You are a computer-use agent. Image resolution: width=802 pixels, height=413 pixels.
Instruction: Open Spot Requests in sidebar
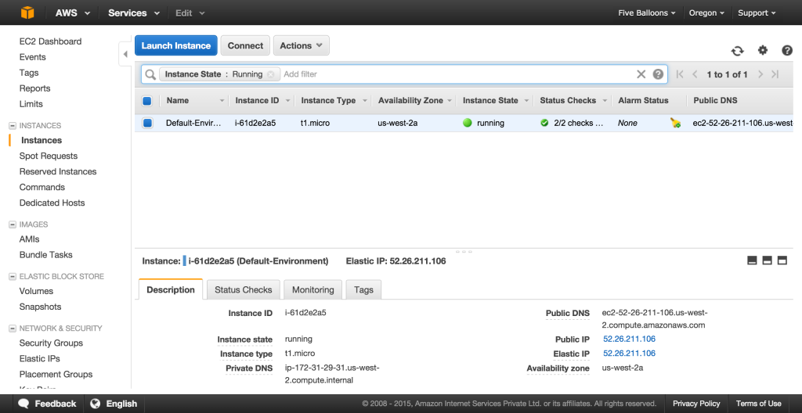tap(49, 156)
